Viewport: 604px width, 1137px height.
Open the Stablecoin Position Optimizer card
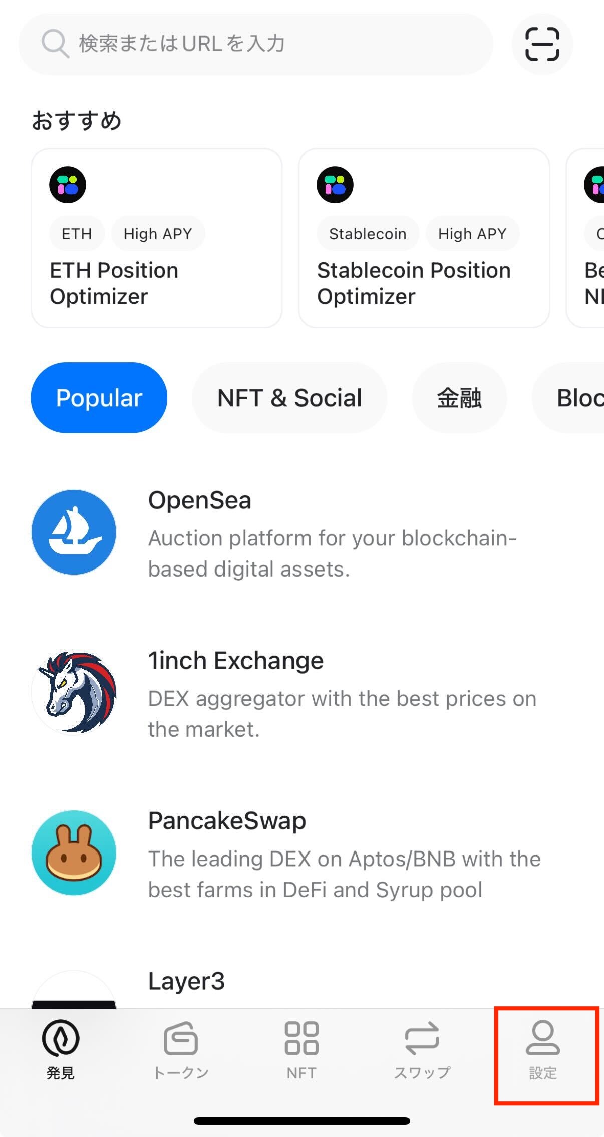tap(424, 238)
